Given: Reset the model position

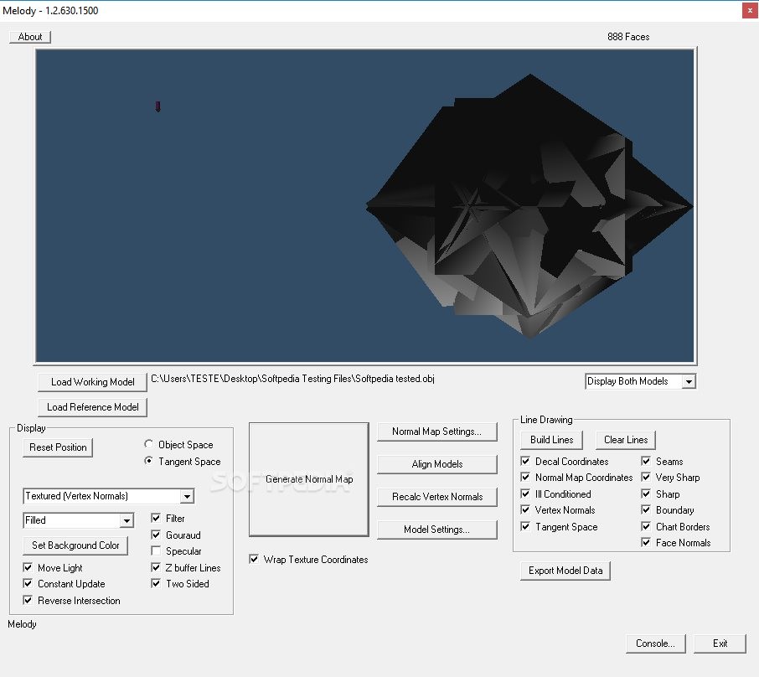Looking at the screenshot, I should (x=58, y=447).
